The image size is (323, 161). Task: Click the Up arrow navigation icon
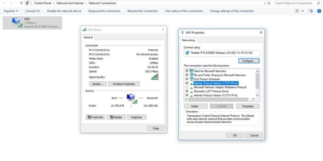[21, 3]
